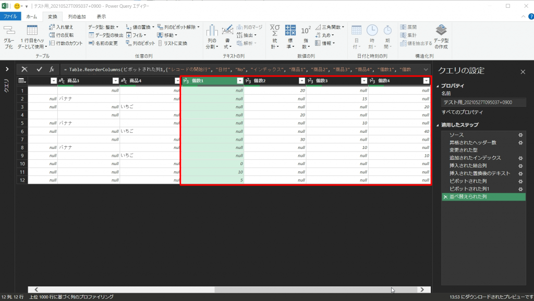Screen dimensions: 534x301
Task: Confirm formula with the checkmark button
Action: (x=39, y=69)
